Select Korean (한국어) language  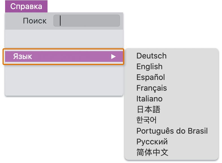(146, 120)
